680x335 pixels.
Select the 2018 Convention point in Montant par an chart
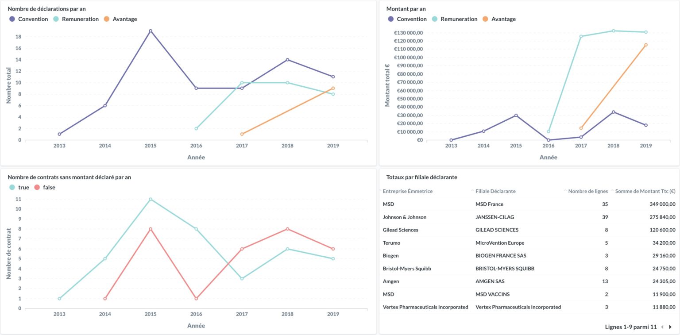tap(614, 112)
